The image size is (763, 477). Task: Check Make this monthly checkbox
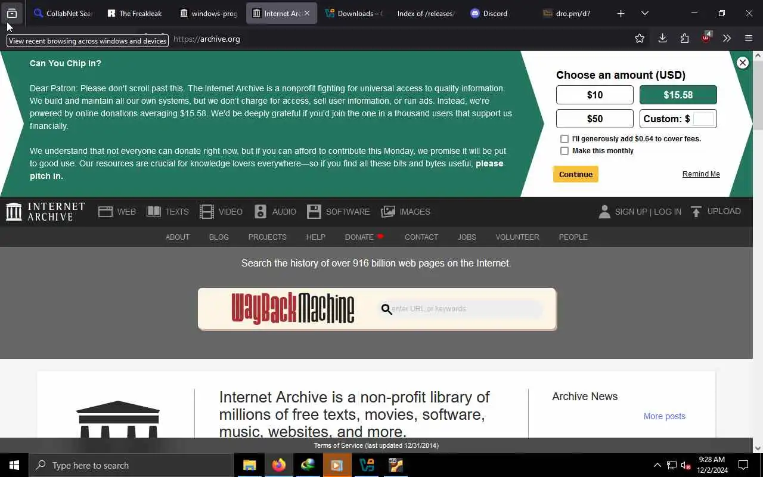tap(565, 151)
